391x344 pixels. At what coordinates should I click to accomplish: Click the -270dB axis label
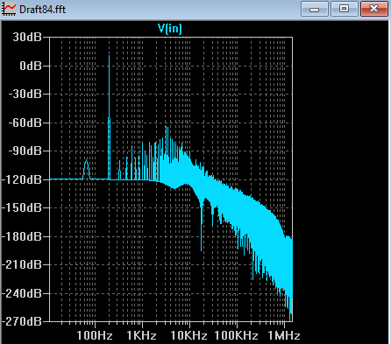coord(22,321)
